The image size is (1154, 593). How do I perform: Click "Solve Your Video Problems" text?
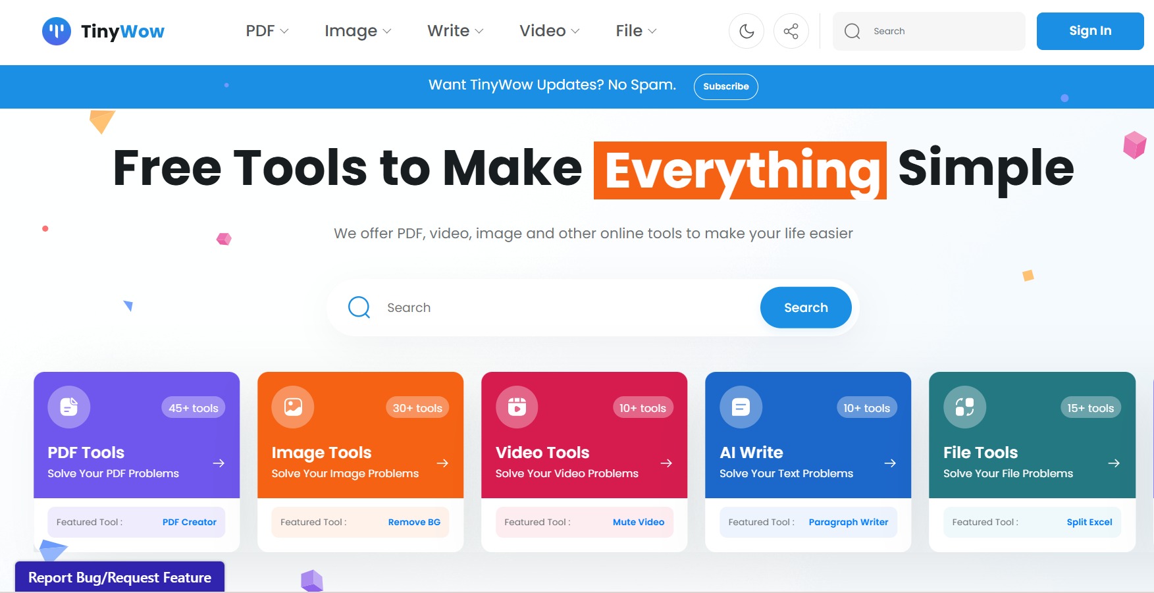(x=567, y=473)
